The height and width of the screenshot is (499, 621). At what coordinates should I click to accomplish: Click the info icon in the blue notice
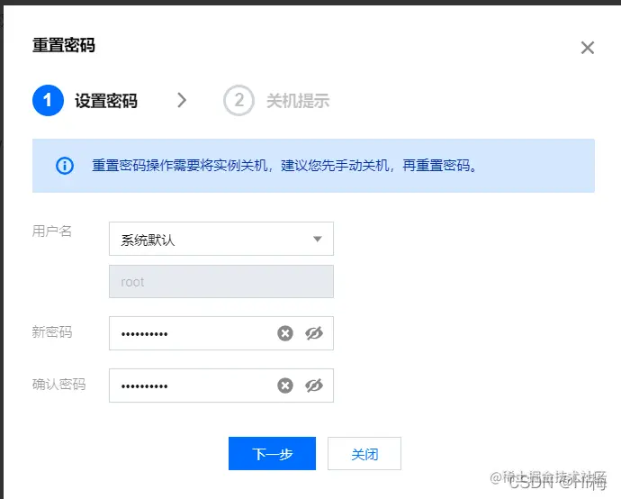pyautogui.click(x=65, y=165)
